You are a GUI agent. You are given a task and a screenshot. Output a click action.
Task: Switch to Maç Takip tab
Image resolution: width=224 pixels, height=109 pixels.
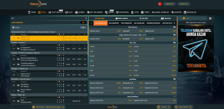point(100,18)
